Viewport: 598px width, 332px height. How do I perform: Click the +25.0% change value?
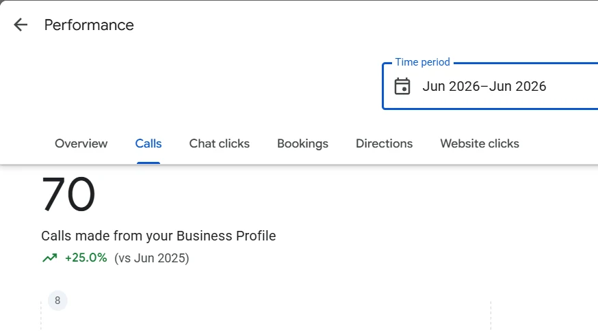(x=86, y=258)
